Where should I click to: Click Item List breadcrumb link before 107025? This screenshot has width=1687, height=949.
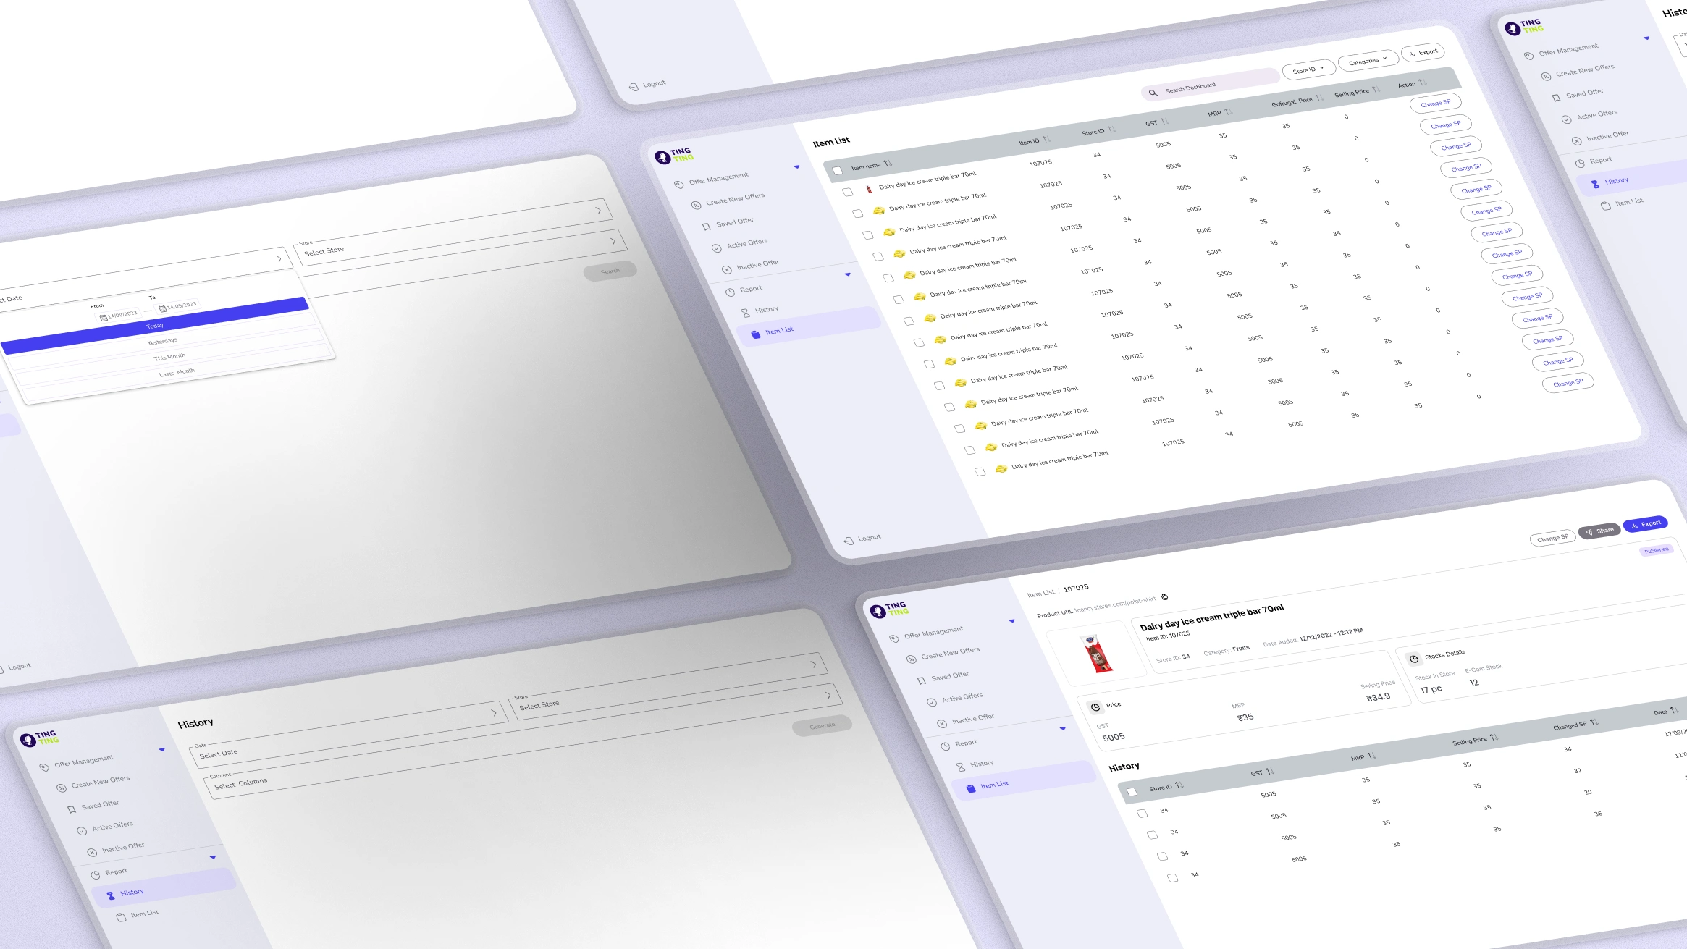click(x=1040, y=593)
